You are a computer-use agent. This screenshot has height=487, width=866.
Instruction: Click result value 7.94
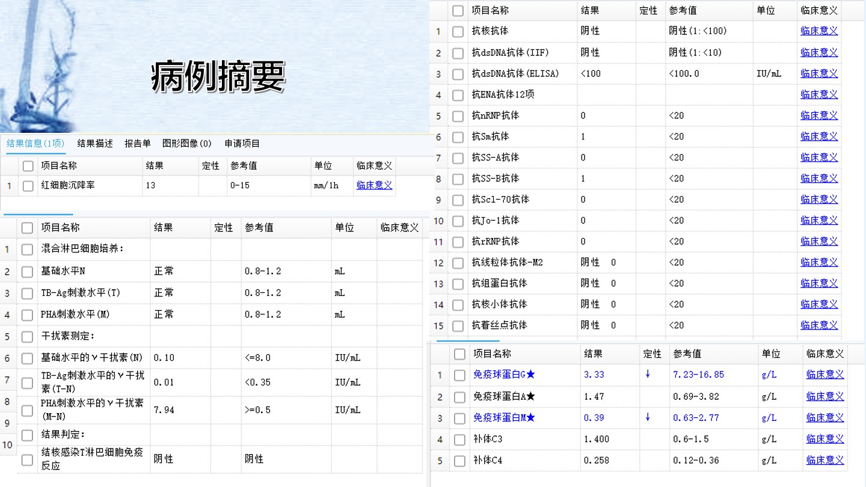(x=164, y=410)
